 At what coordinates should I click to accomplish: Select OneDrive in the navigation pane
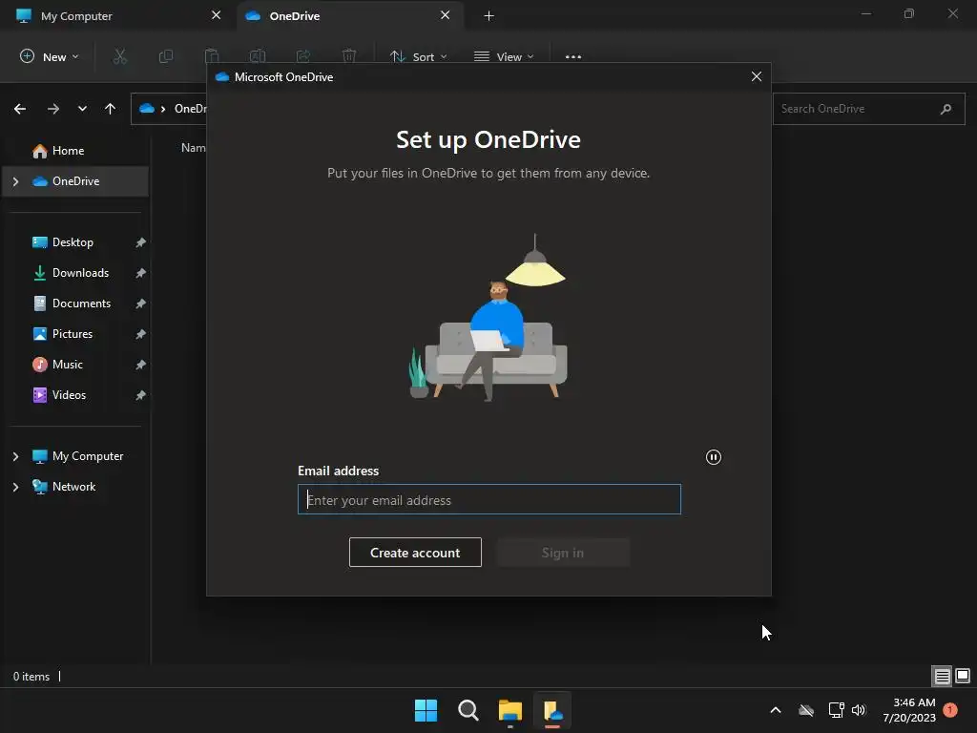click(75, 181)
